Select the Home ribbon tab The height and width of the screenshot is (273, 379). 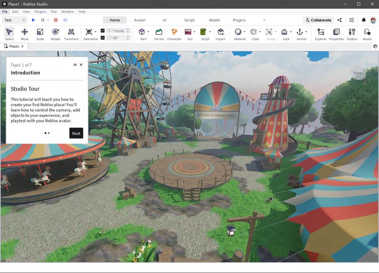coord(115,20)
